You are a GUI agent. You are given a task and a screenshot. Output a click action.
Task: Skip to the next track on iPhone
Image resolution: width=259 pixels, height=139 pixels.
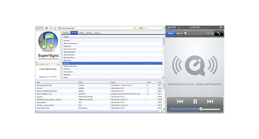210,101
